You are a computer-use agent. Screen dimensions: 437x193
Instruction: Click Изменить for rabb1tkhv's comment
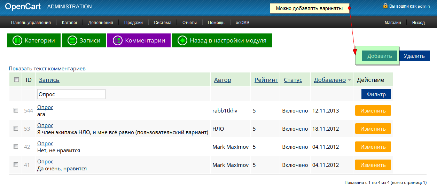coord(373,111)
